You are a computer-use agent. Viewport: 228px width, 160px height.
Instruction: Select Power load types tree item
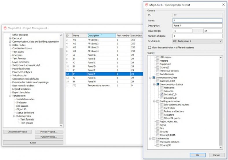pos(21,69)
